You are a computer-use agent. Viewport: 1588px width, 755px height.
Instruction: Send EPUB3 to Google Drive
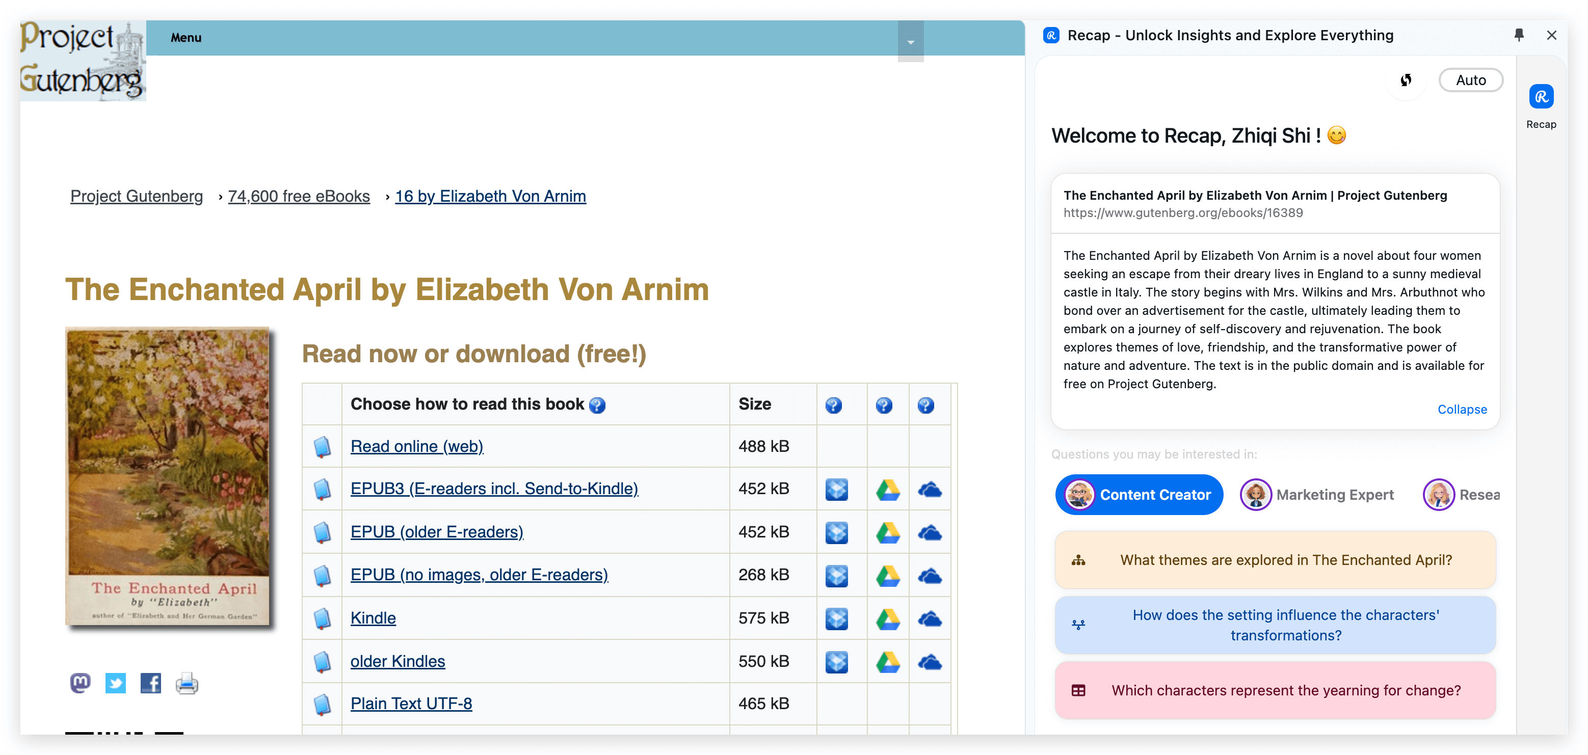click(888, 490)
